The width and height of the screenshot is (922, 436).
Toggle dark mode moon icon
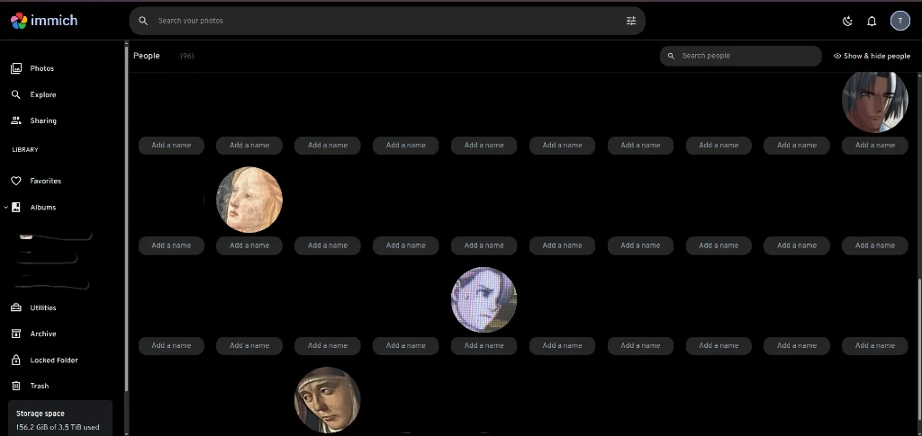pyautogui.click(x=847, y=21)
